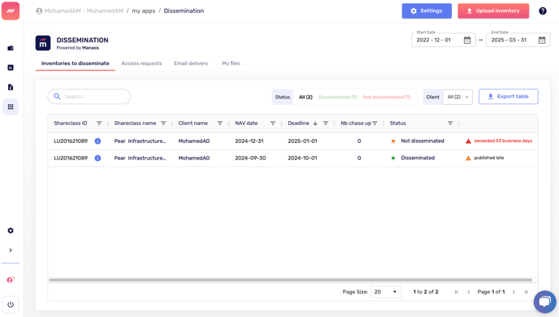This screenshot has height=317, width=559.
Task: Go to the next page
Action: point(513,292)
